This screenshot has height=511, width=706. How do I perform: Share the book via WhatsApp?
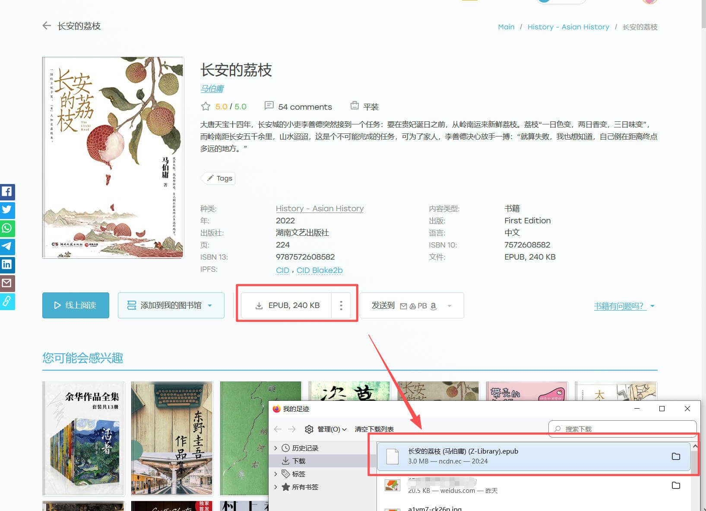(7, 229)
